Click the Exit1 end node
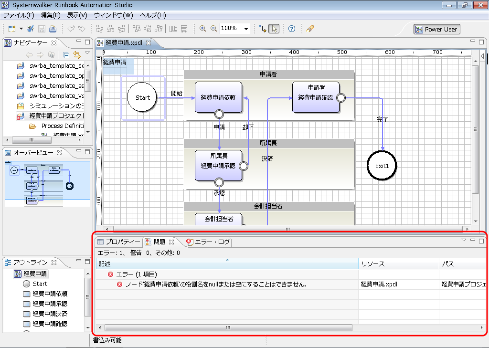The image size is (489, 348). pos(382,166)
